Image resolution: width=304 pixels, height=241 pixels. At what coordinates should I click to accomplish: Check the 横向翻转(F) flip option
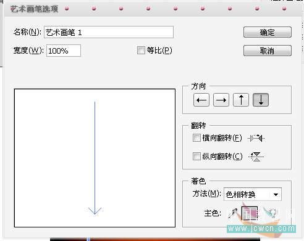click(196, 138)
